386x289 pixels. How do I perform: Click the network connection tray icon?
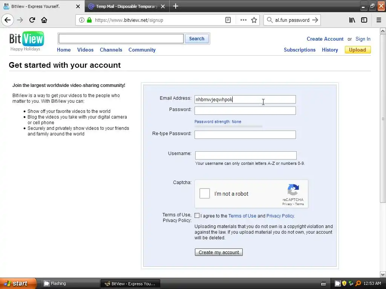[x=351, y=283]
